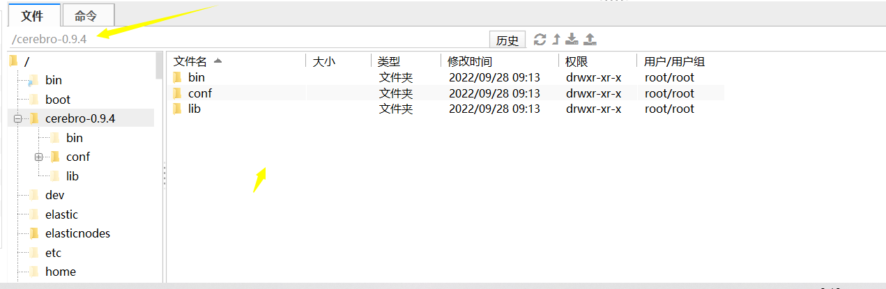Click the elasticnodes folder icon in tree
This screenshot has width=886, height=289.
pyautogui.click(x=34, y=233)
